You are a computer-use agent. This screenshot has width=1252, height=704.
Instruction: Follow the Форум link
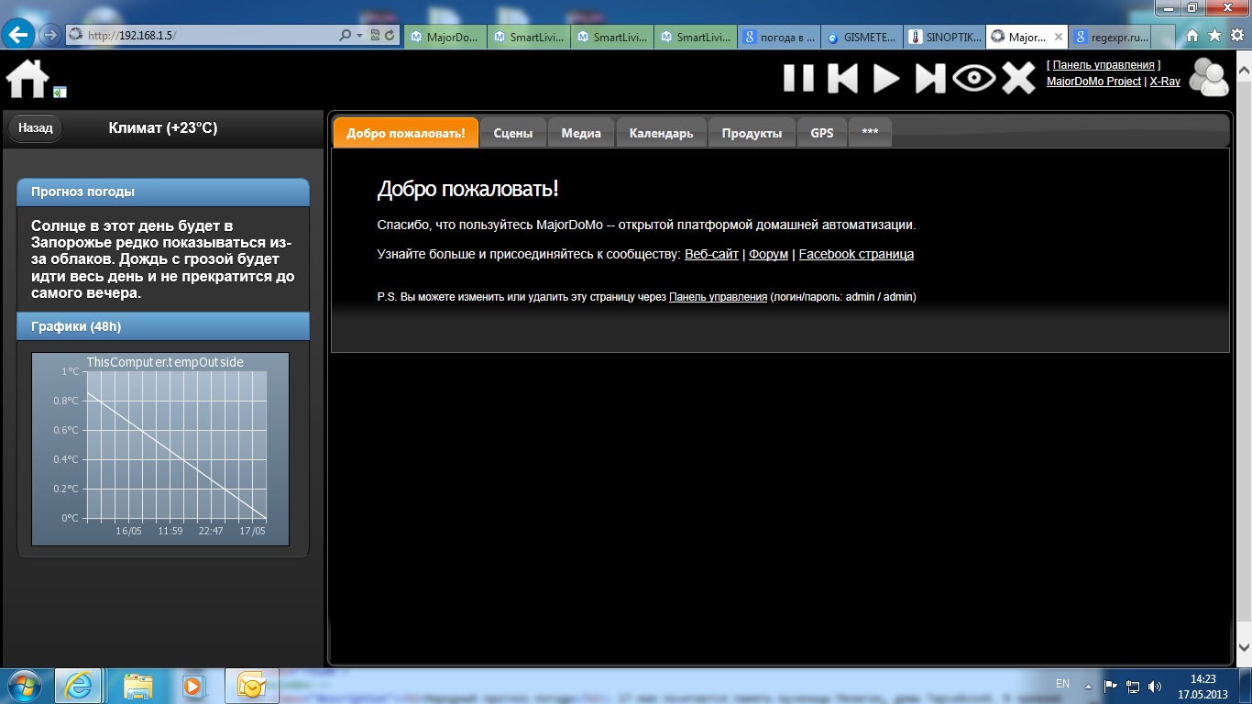point(768,254)
